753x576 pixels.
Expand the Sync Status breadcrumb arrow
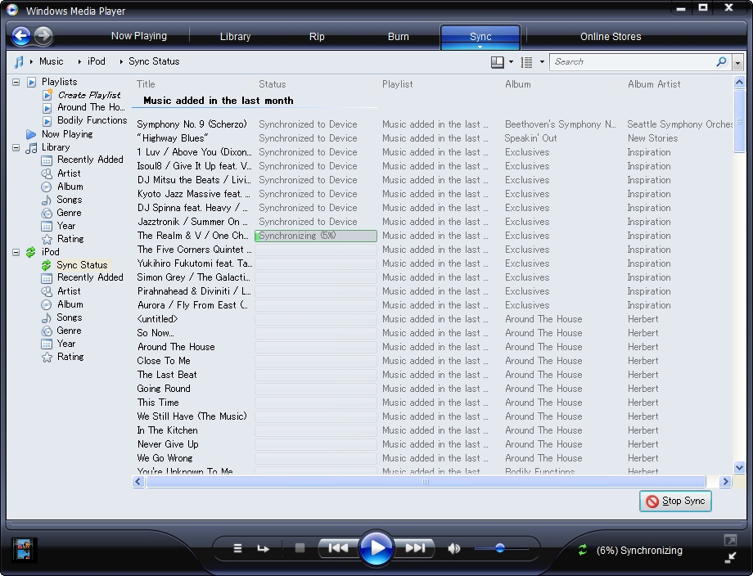pyautogui.click(x=121, y=61)
